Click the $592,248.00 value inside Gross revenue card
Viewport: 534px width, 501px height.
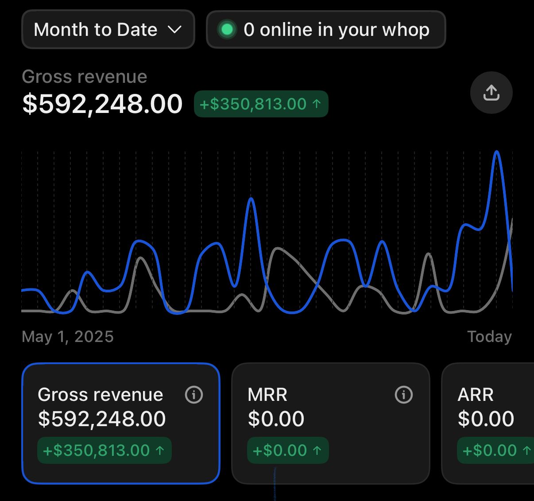102,419
